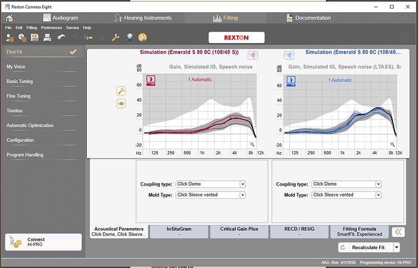This screenshot has width=418, height=268.
Task: Expand left ear Mold Type dropdown arrow
Action: [379, 195]
